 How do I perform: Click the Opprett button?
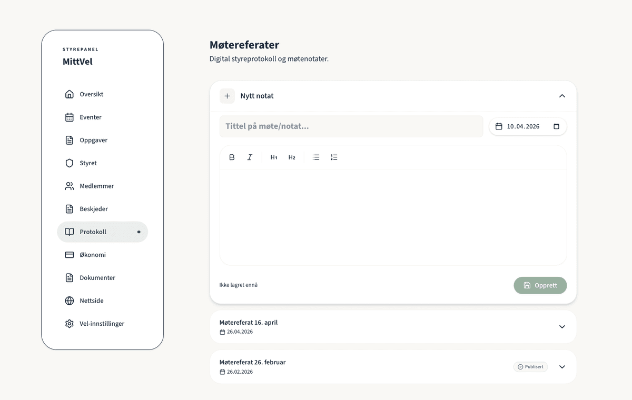[x=540, y=285]
